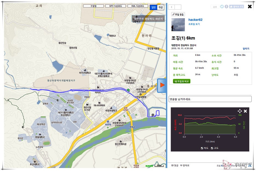Share the trip on Facebook
Screen dimensions: 256x171
[x=226, y=7]
